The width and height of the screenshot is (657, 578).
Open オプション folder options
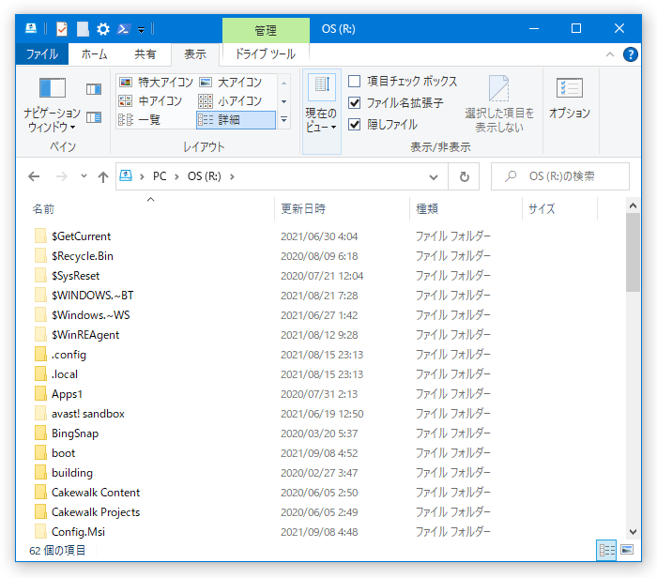(x=570, y=99)
